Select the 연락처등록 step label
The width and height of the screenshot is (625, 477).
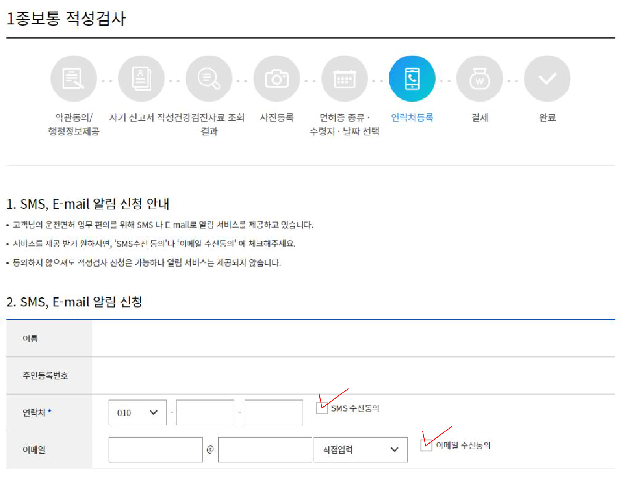point(412,117)
